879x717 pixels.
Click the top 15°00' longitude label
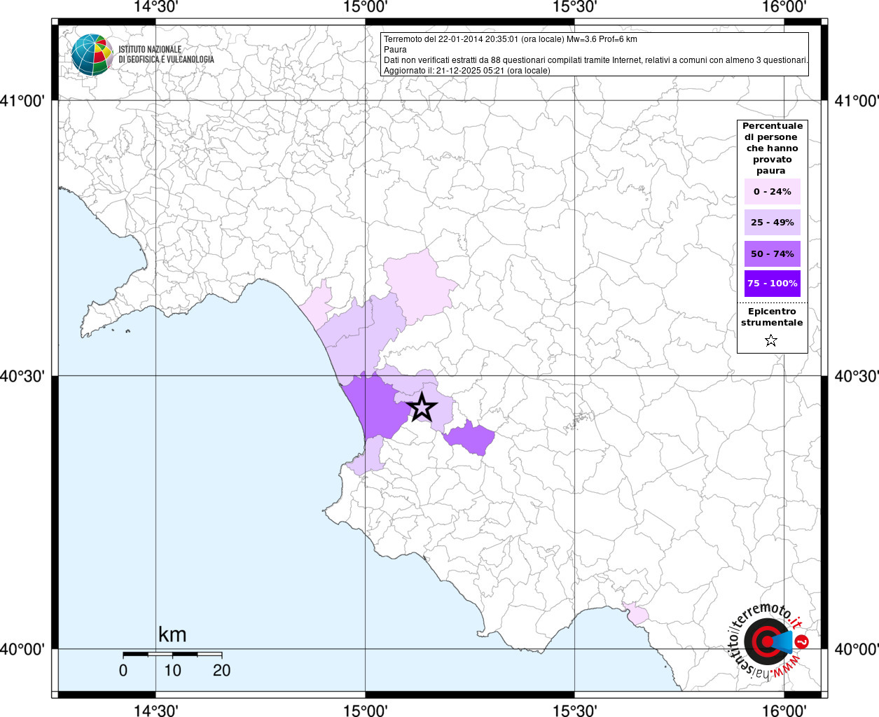(365, 8)
